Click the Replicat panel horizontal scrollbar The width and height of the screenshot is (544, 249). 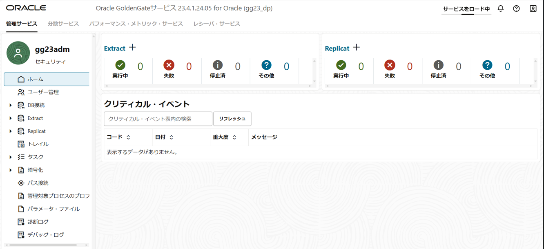429,86
